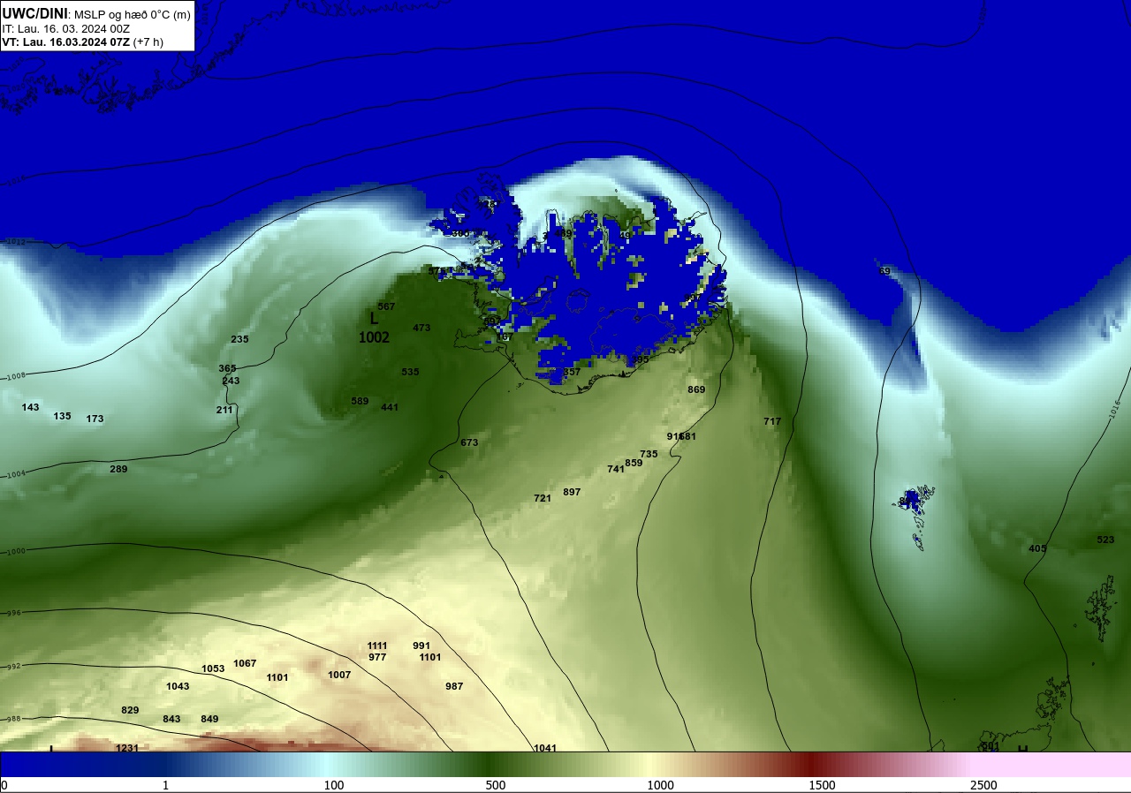The image size is (1131, 793).
Task: Click the color scale label '500'
Action: pyautogui.click(x=496, y=785)
